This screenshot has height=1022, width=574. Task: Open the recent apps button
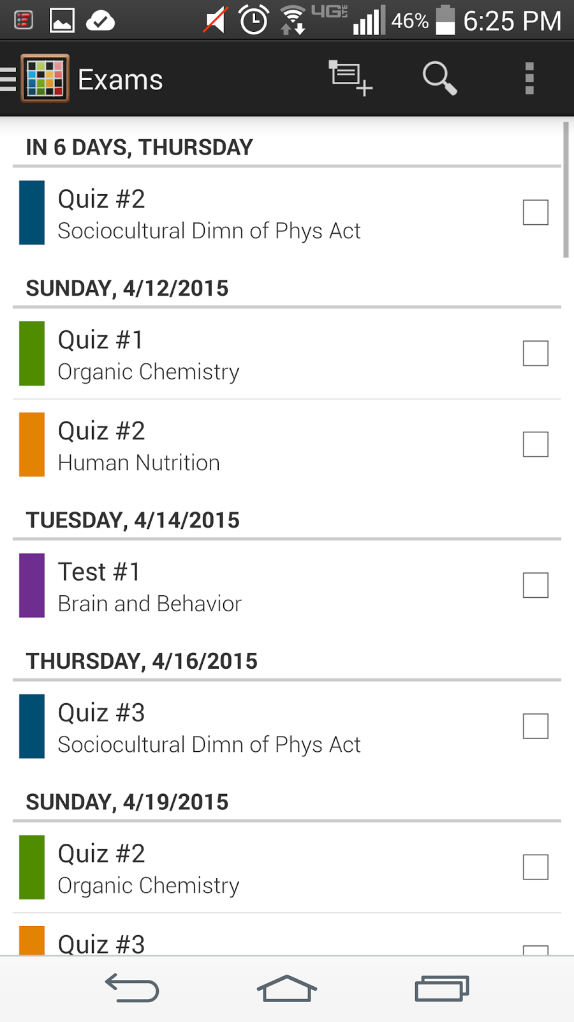(442, 988)
